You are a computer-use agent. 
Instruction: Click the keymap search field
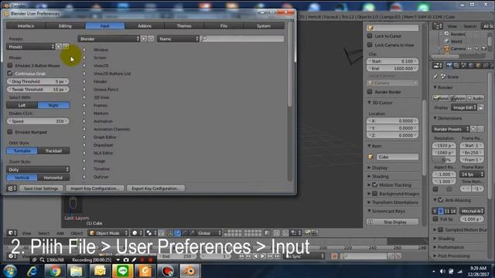click(x=242, y=39)
